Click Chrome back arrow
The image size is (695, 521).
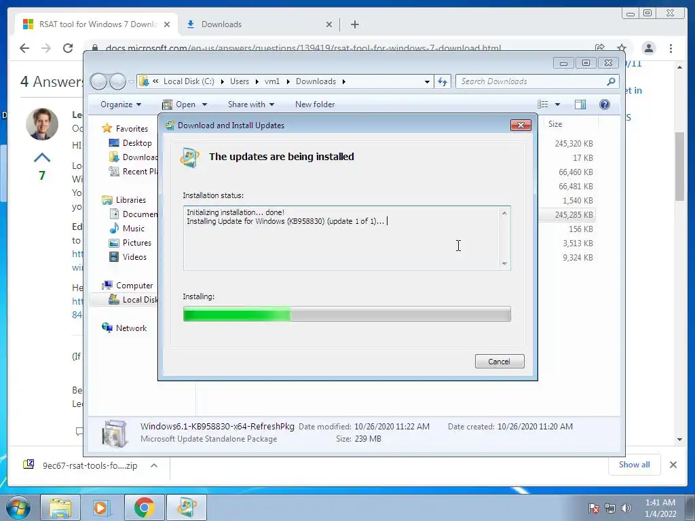(x=24, y=48)
